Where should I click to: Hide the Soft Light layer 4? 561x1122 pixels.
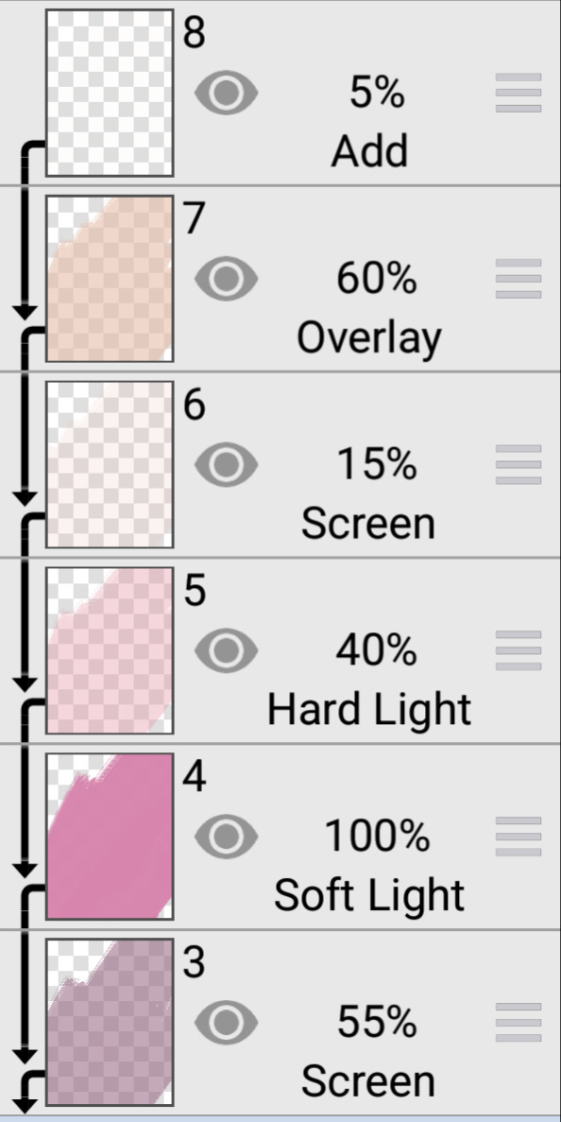click(226, 837)
